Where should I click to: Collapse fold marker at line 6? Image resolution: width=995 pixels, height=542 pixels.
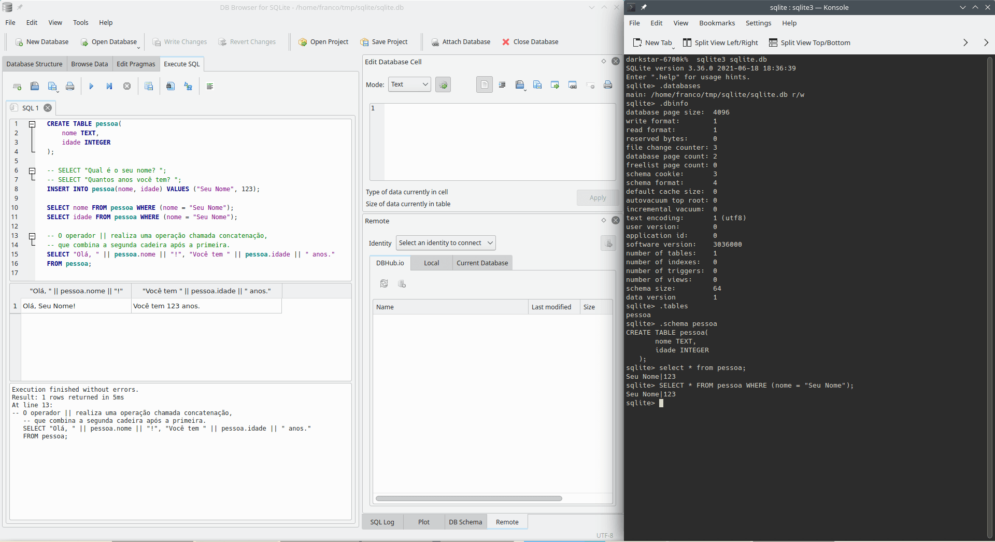(32, 170)
